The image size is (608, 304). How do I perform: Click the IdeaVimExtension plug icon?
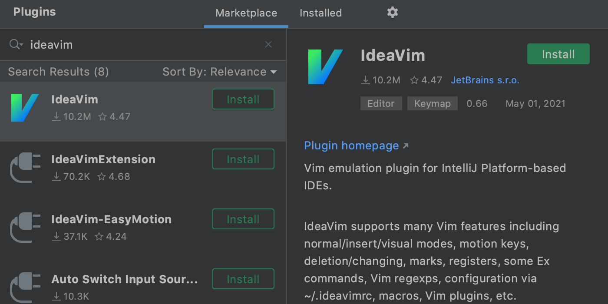click(25, 167)
